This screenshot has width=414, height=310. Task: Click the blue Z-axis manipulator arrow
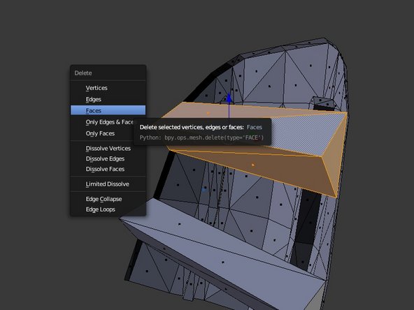[x=229, y=98]
